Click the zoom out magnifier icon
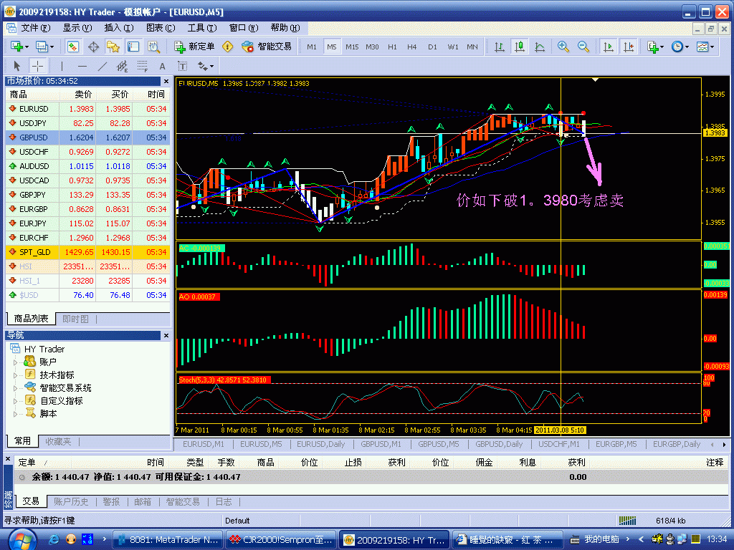 tap(583, 47)
